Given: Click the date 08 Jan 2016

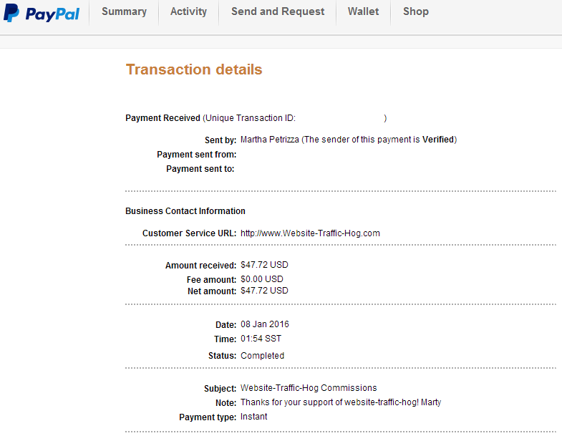Looking at the screenshot, I should 265,324.
